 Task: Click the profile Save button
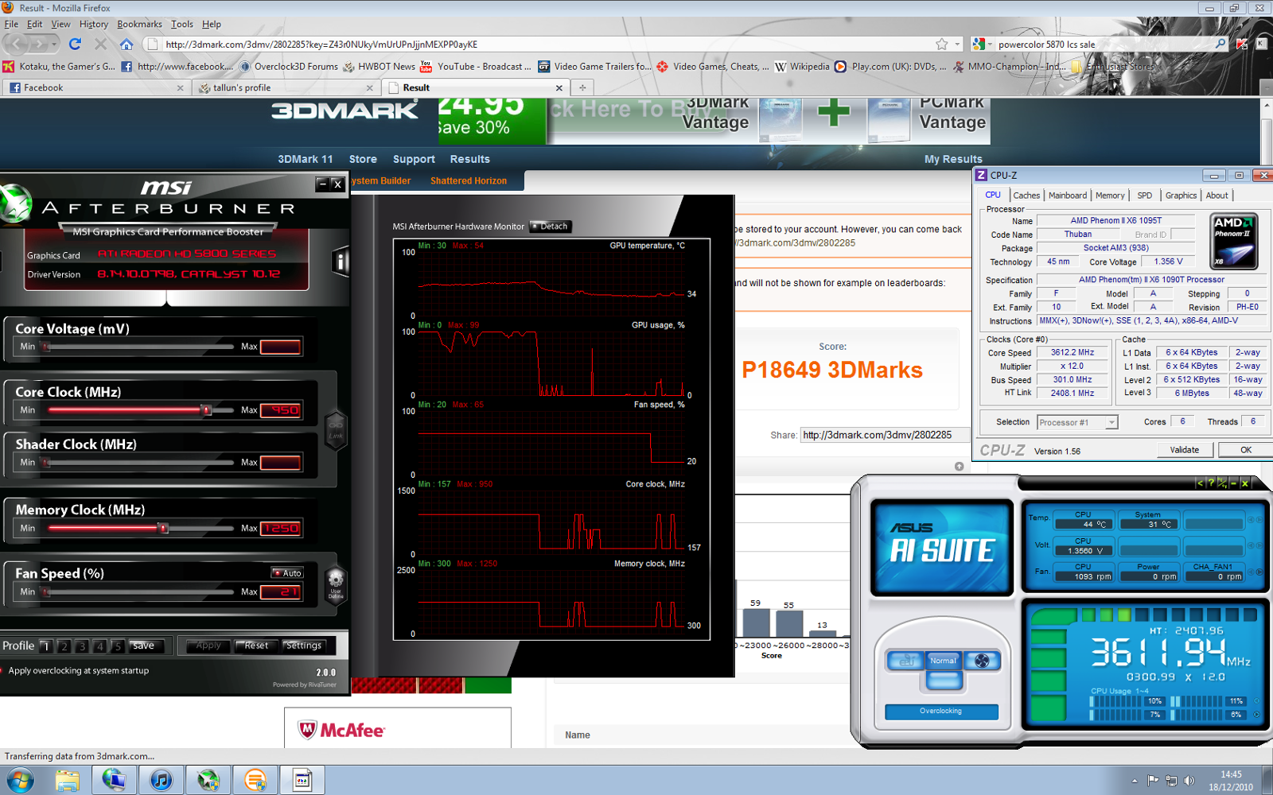(x=146, y=646)
